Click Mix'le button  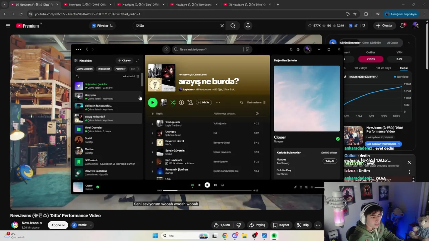(x=204, y=102)
